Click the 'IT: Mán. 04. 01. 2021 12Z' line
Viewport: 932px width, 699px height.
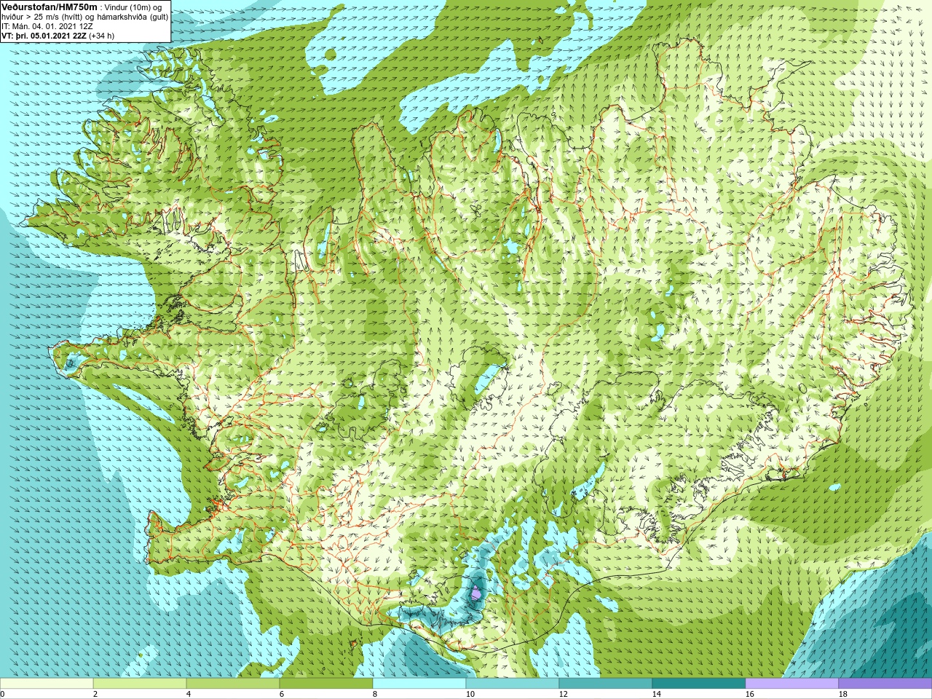(x=47, y=26)
